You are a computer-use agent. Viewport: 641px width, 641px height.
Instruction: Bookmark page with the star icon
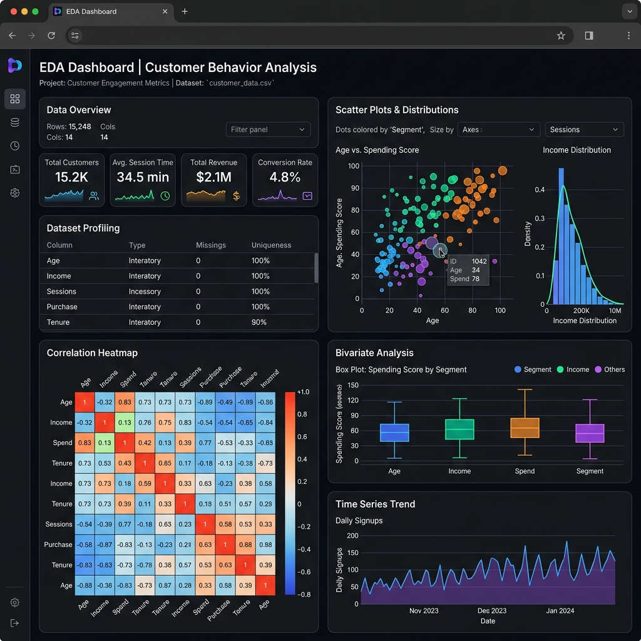click(561, 36)
